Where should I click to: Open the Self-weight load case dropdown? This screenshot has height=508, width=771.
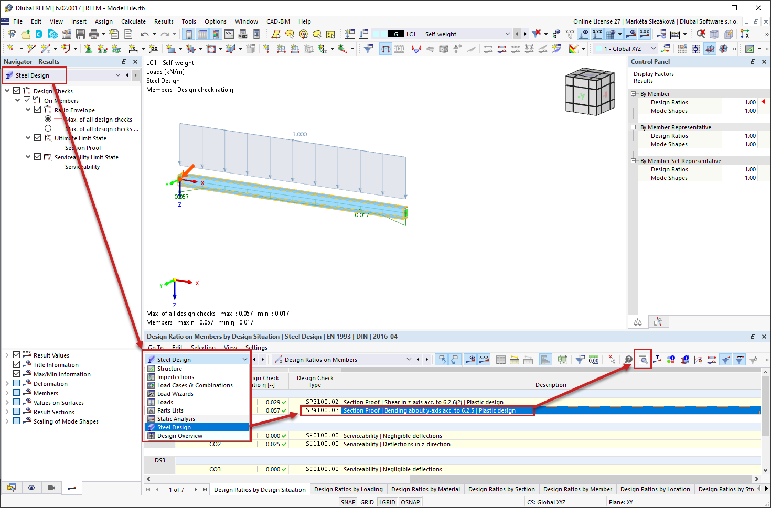pos(507,34)
